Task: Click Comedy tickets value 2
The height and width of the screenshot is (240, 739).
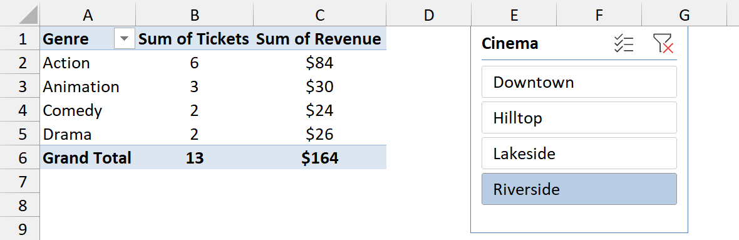Action: tap(195, 110)
